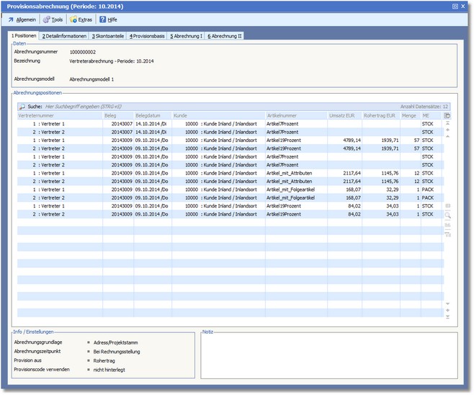
Task: Click the magnifier icon right of the grid
Action: click(447, 215)
